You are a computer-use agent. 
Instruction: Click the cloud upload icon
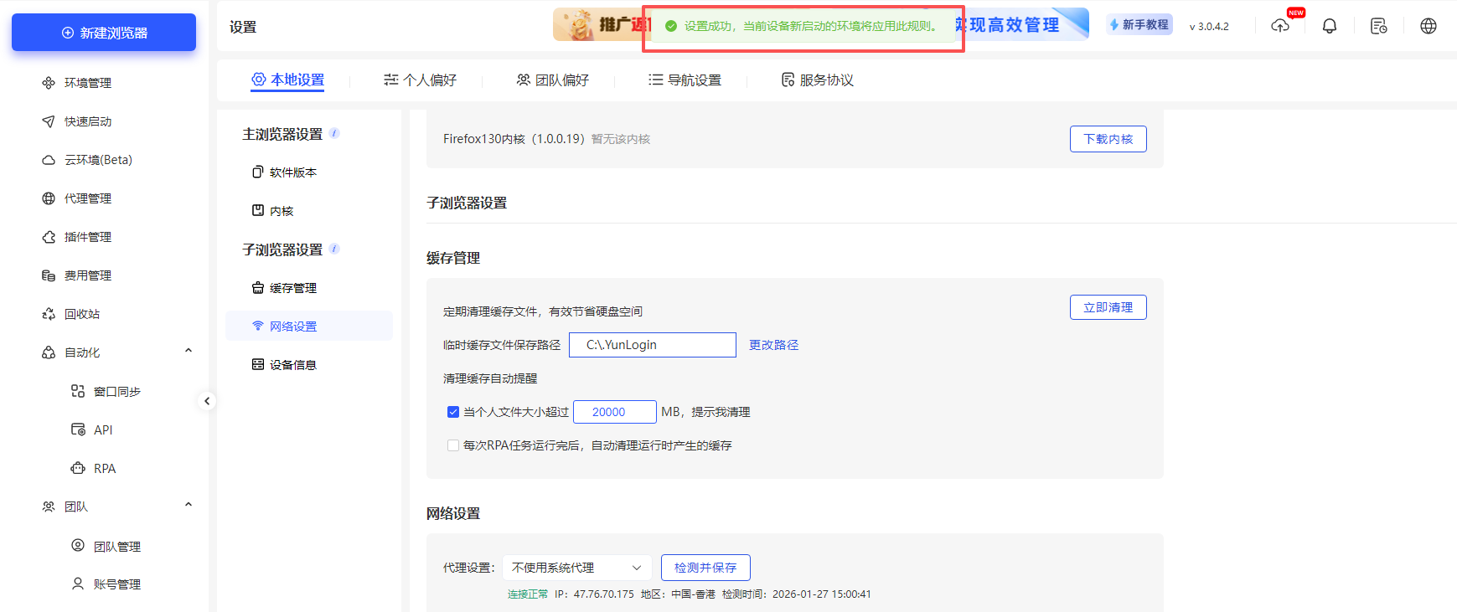tap(1280, 26)
